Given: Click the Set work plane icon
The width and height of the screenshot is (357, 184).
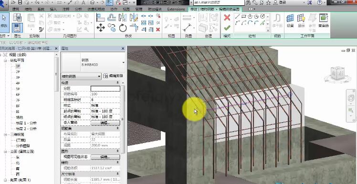Looking at the screenshot, I should pos(290,20).
